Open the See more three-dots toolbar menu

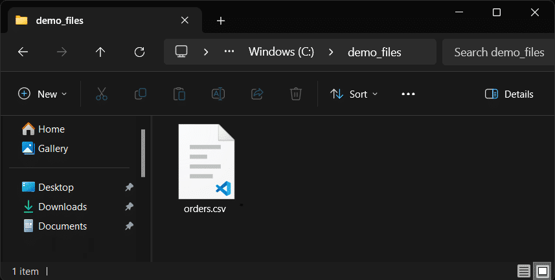[x=408, y=94]
